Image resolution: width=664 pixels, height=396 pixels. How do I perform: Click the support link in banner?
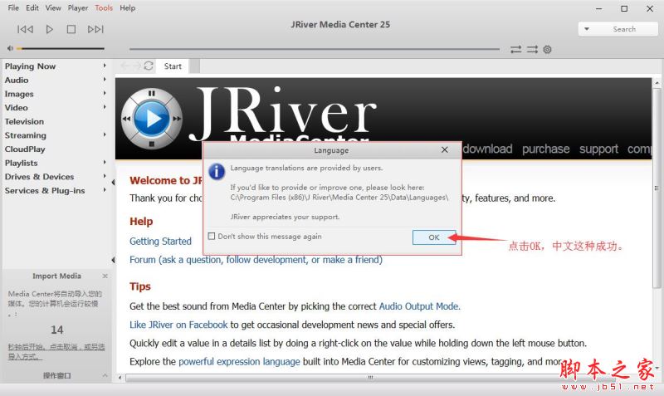pos(598,149)
